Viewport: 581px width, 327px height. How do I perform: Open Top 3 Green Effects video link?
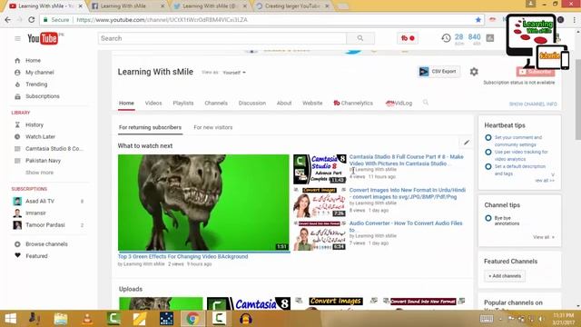183,256
